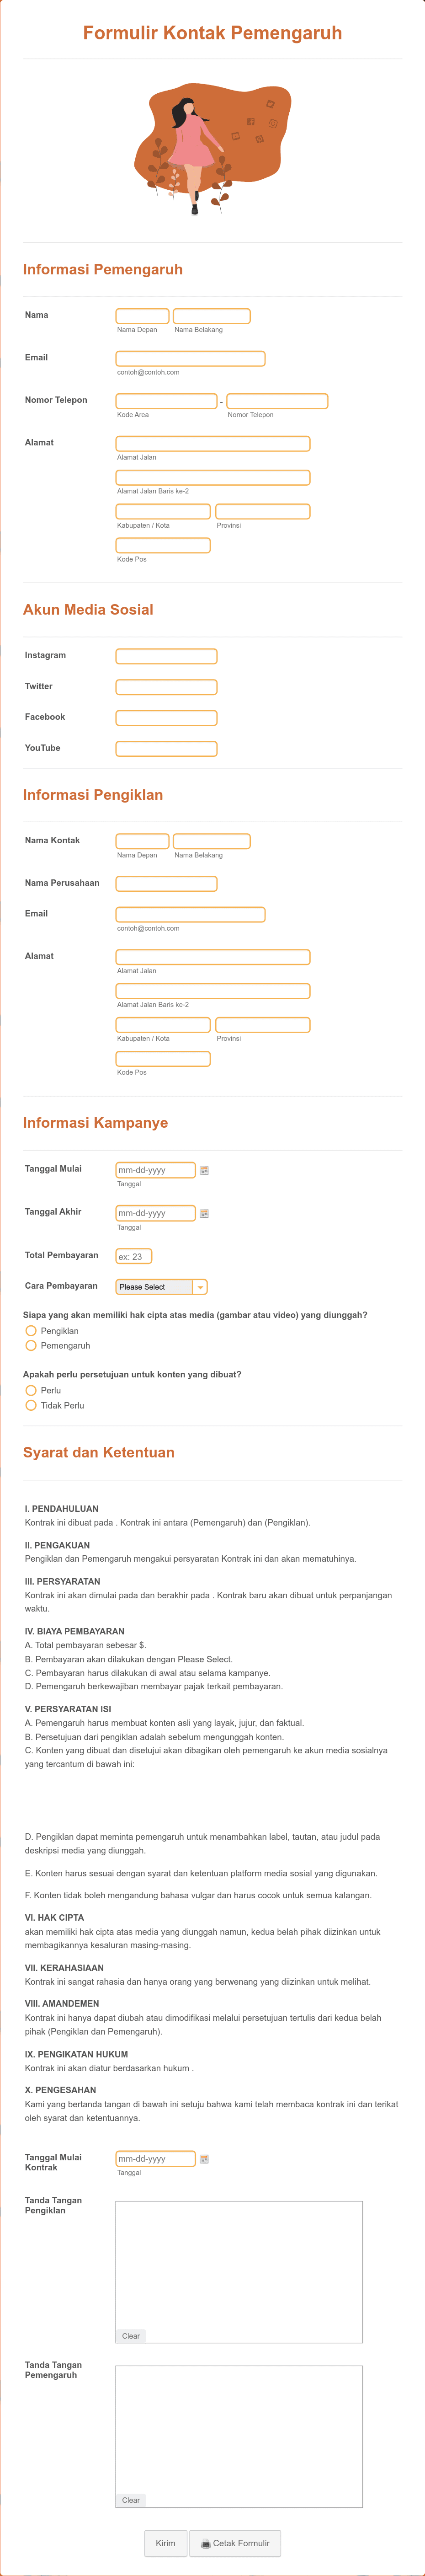Open calendar picker for Tanggal Mulai
425x2576 pixels.
click(204, 1170)
